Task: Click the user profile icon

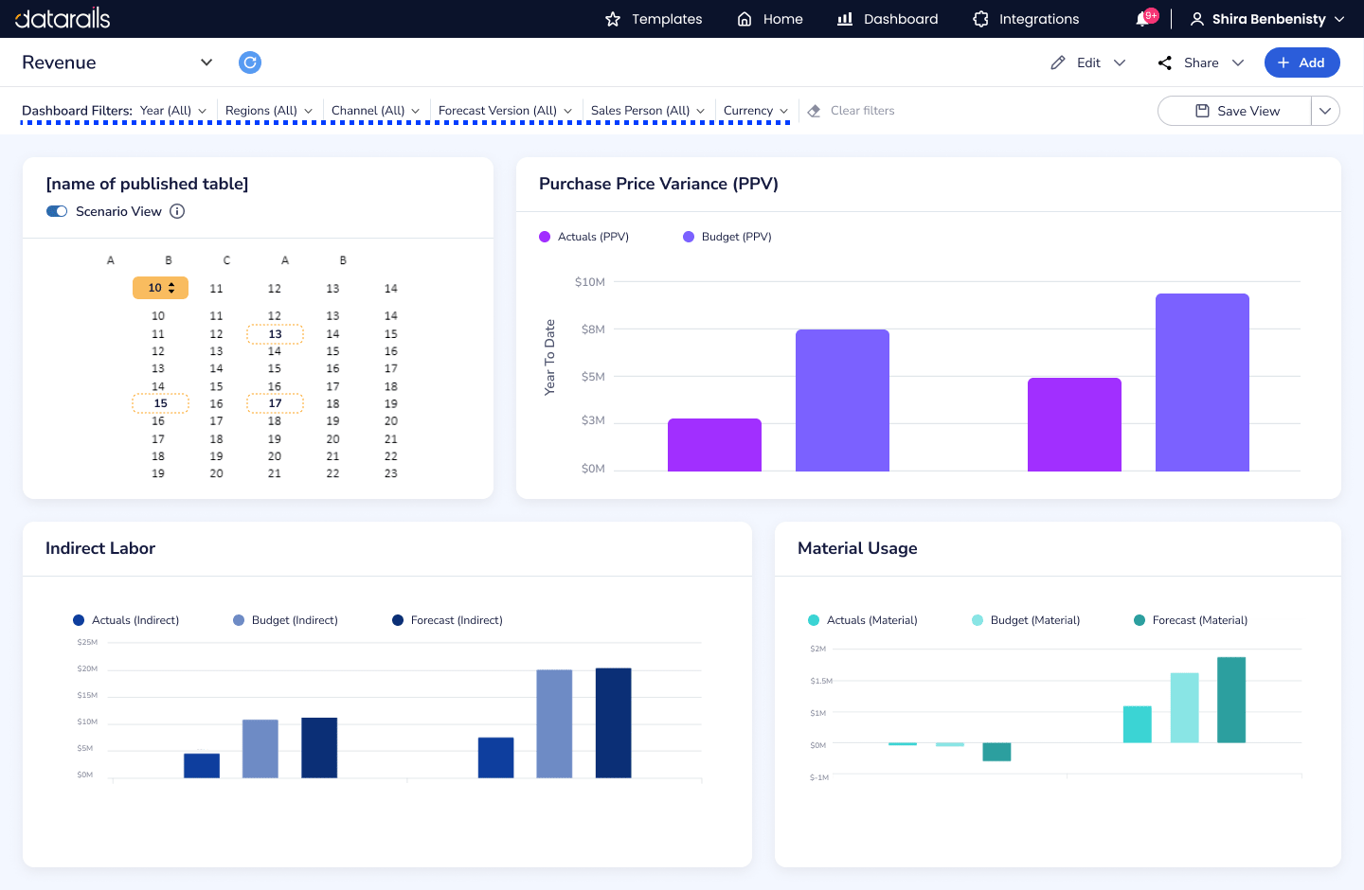Action: [1197, 19]
